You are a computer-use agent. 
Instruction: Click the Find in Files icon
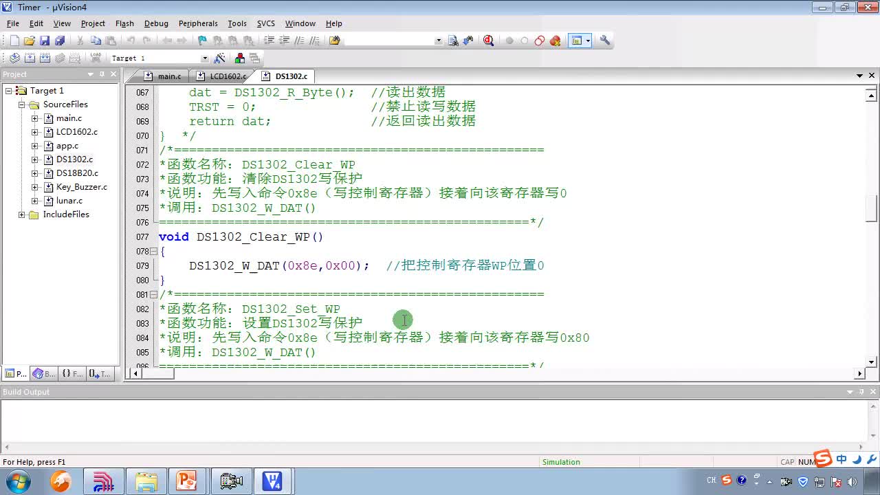click(x=335, y=41)
